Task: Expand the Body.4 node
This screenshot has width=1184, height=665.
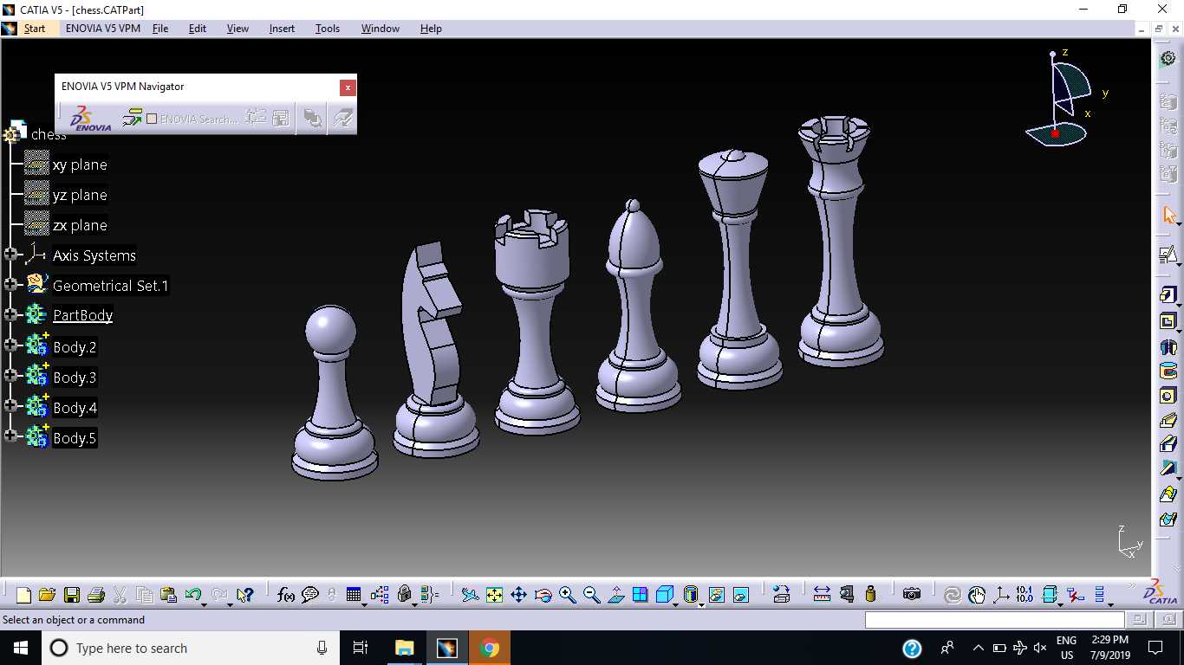Action: tap(10, 405)
